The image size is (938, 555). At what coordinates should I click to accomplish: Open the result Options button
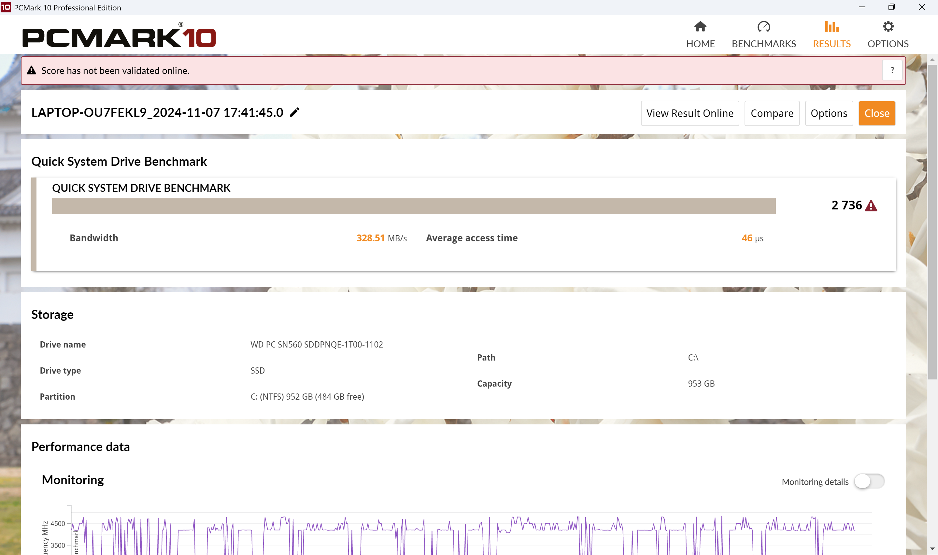[829, 113]
